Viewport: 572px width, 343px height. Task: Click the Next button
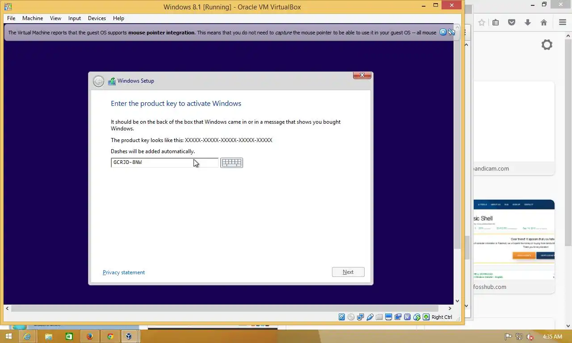348,272
